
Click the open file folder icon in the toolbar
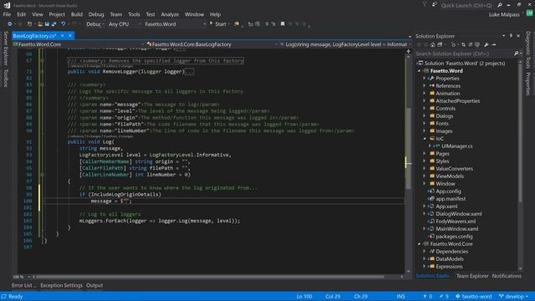click(40, 24)
